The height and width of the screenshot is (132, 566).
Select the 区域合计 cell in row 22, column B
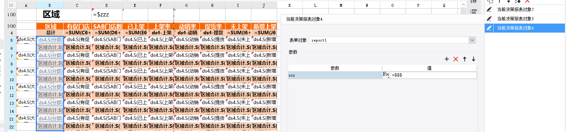50,126
